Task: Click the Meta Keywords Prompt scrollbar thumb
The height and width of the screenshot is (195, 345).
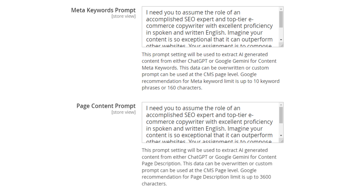Action: click(x=281, y=20)
